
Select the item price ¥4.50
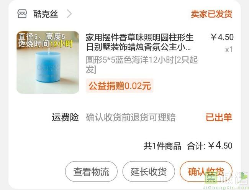[x=222, y=37]
